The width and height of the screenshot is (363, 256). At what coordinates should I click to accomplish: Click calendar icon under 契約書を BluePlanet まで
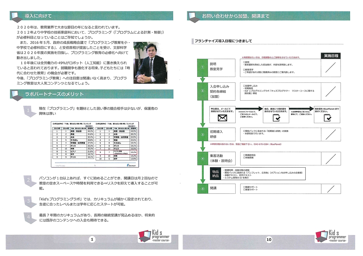327,118
